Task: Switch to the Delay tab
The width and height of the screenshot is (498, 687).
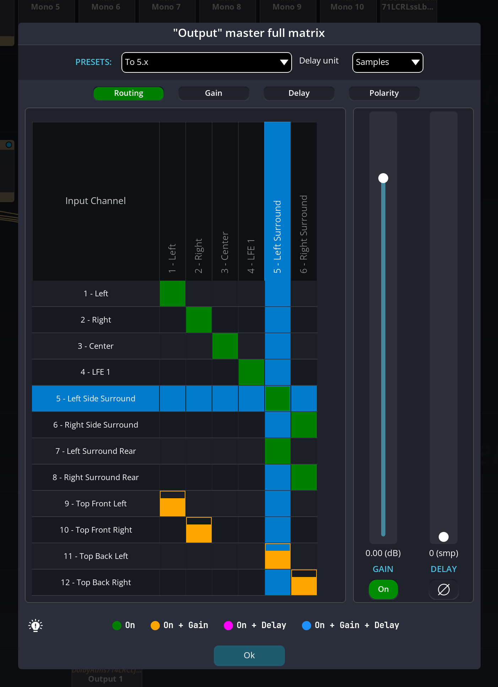Action: click(299, 93)
